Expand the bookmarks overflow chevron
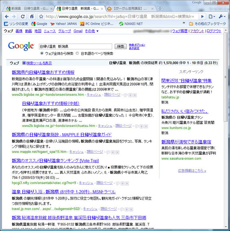This screenshot has height=231, width=230. pyautogui.click(x=184, y=23)
